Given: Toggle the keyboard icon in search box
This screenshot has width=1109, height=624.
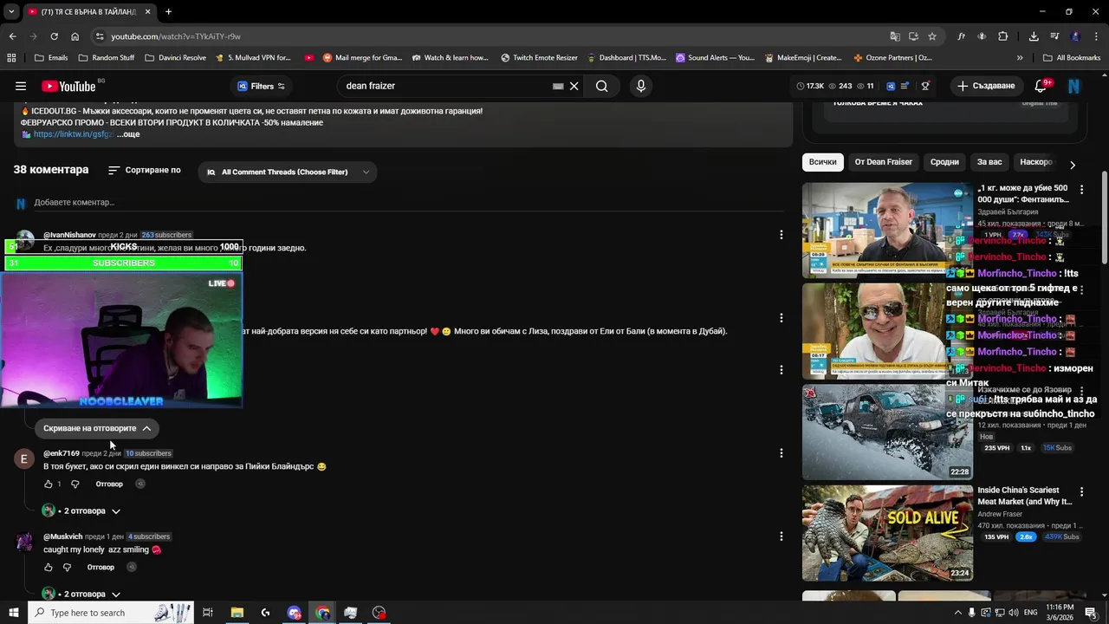Looking at the screenshot, I should click(558, 86).
